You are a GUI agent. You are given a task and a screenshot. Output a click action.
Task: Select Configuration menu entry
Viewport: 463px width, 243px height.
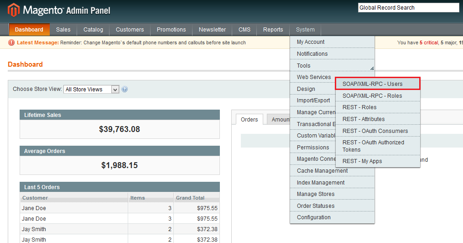tap(332, 217)
